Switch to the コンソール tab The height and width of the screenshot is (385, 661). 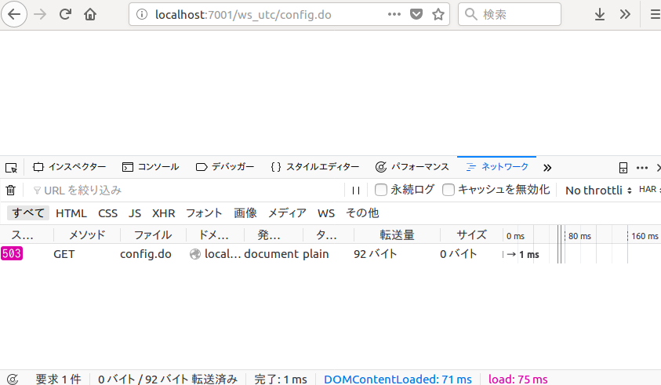[151, 167]
